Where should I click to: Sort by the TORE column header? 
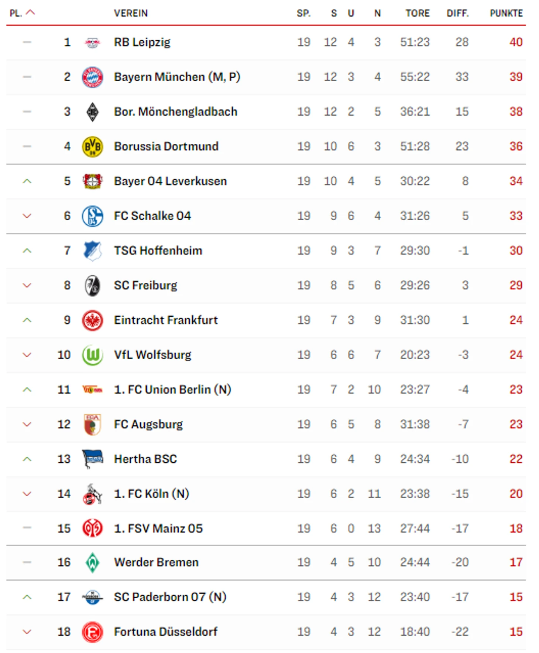[x=418, y=13]
